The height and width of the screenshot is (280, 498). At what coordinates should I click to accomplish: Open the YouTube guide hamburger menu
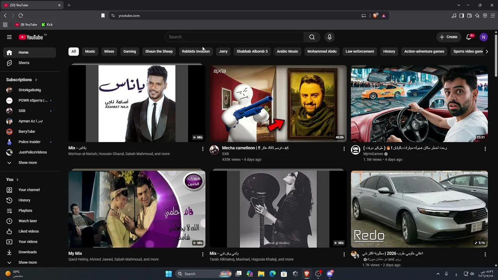click(9, 37)
